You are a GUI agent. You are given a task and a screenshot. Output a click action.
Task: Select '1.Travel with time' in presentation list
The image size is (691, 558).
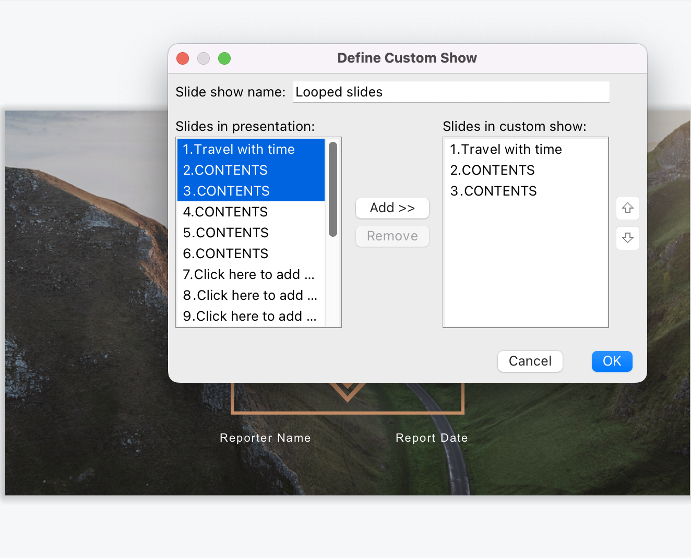point(251,149)
